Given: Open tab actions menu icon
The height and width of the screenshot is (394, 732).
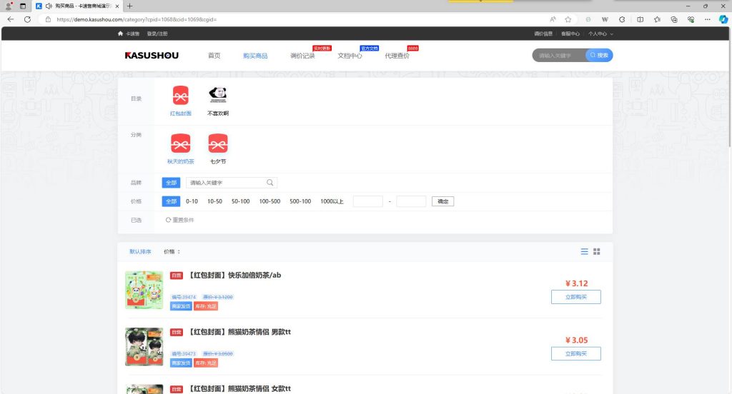Looking at the screenshot, I should (x=22, y=6).
